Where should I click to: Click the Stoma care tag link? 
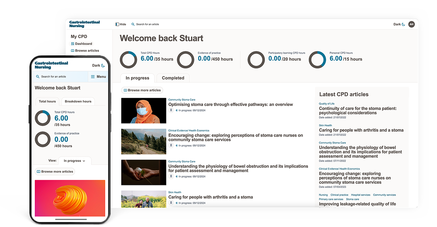tap(353, 199)
